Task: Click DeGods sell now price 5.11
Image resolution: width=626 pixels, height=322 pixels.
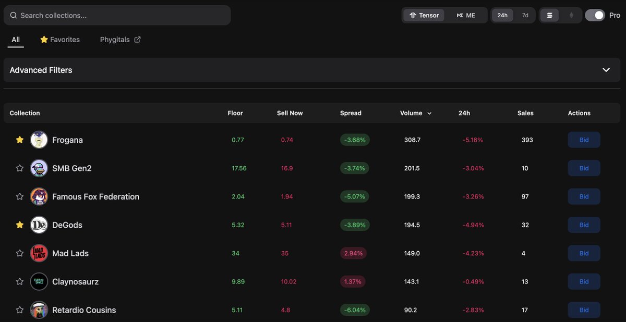Action: pyautogui.click(x=286, y=225)
